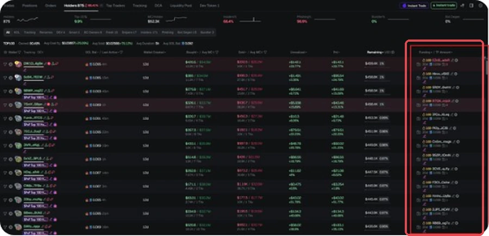This screenshot has width=489, height=236.
Task: Filter holders by BC Owners 6
Action: tap(92, 32)
